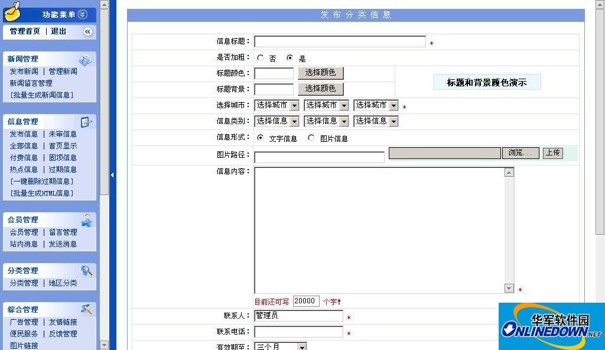Open 发送消息 link
This screenshot has height=350, width=605.
click(x=63, y=244)
